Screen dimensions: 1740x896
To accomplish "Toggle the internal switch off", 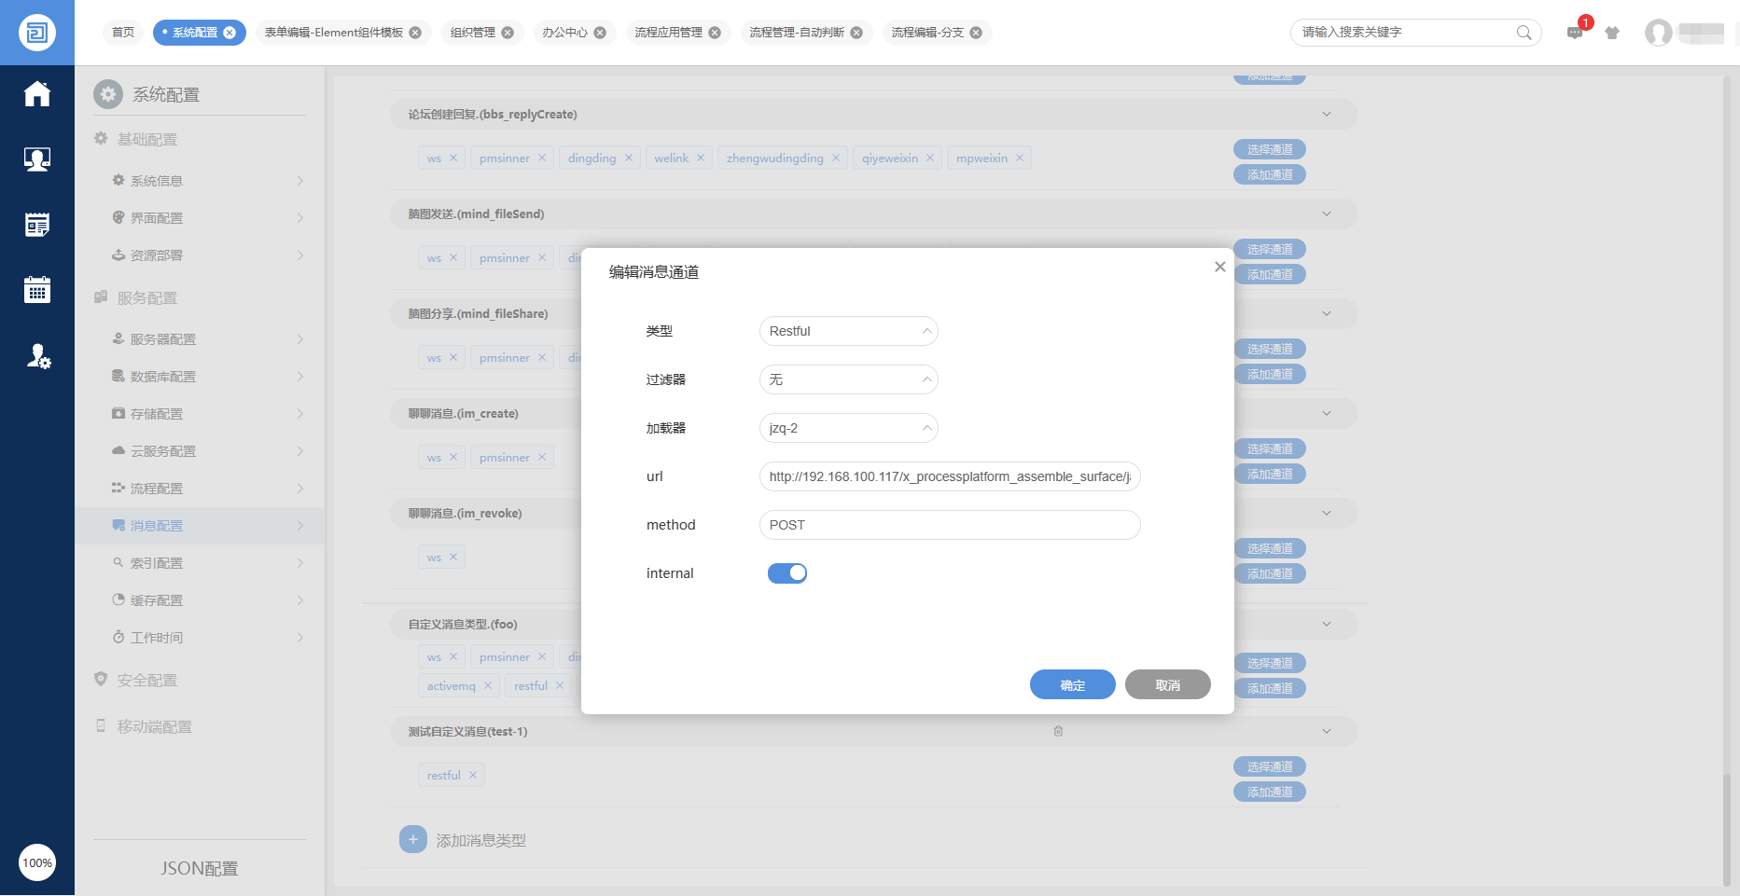I will [x=787, y=573].
